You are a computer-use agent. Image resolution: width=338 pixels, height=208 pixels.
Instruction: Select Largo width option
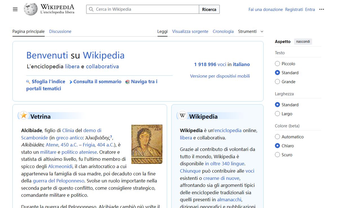click(x=277, y=114)
